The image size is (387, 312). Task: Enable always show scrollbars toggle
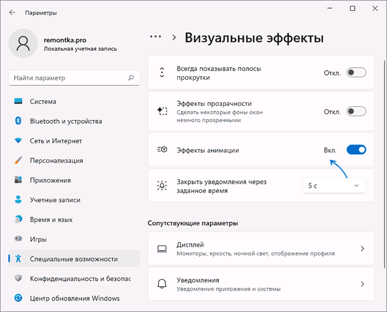pyautogui.click(x=356, y=73)
